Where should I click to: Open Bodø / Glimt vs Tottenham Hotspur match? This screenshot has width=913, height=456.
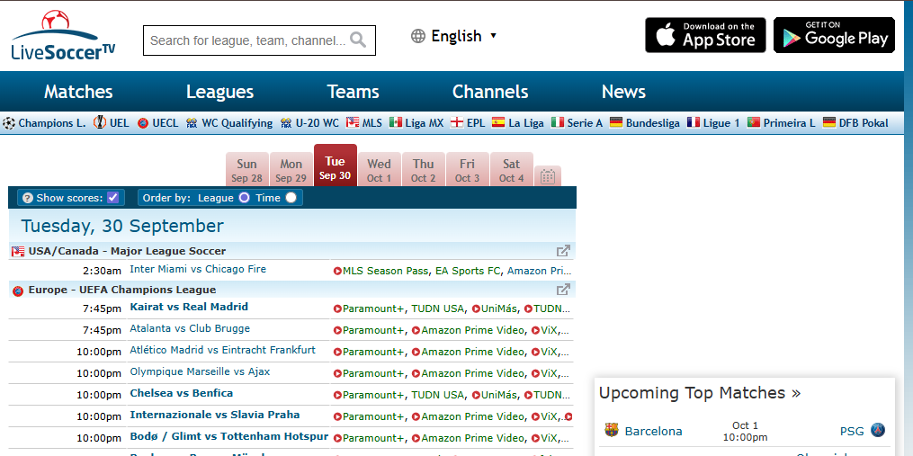228,436
